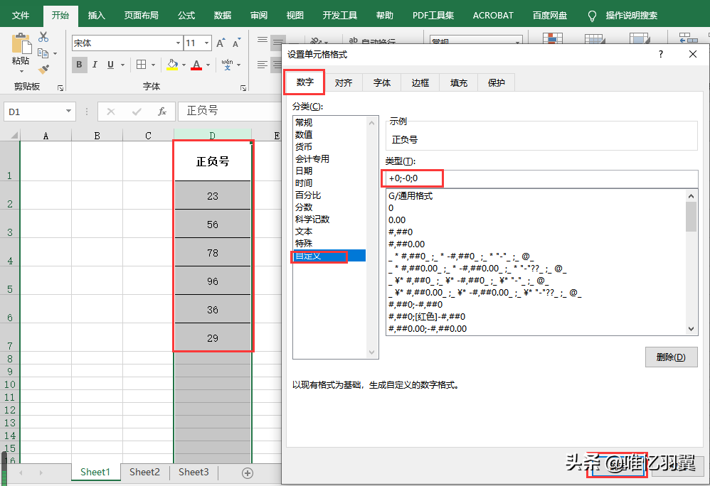Click sheet navigation left arrow
This screenshot has height=486, width=710.
[x=21, y=473]
